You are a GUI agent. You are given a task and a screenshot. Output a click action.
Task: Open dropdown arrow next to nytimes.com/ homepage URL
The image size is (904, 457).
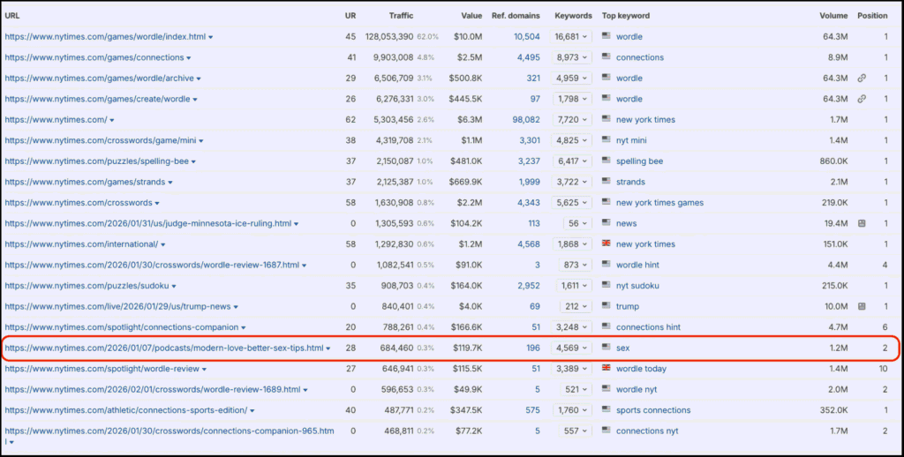[112, 121]
